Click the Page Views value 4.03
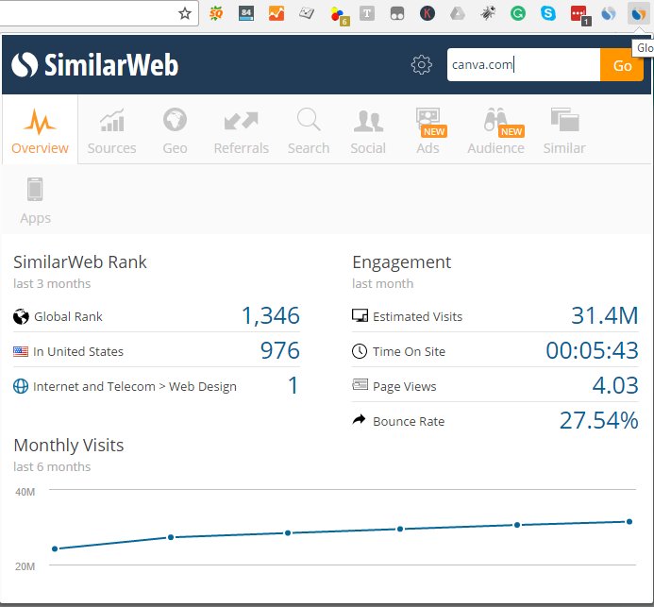Viewport: 654px width, 607px height. 615,385
